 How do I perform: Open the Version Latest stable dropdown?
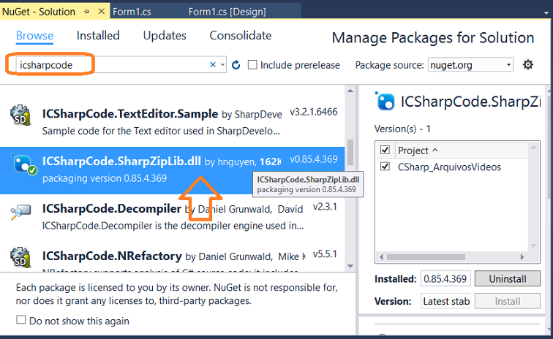tap(445, 301)
